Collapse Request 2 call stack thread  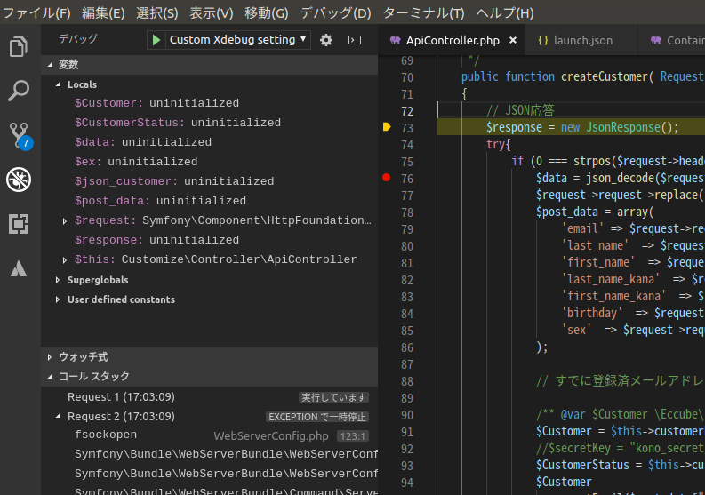pos(59,416)
